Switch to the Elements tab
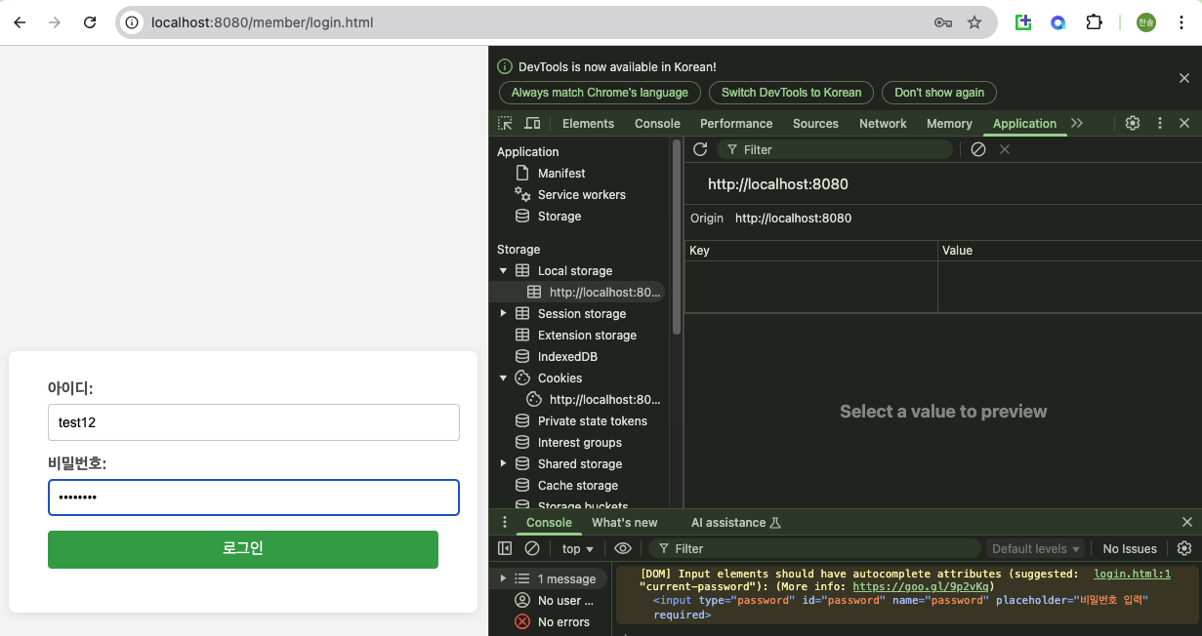Image resolution: width=1202 pixels, height=636 pixels. pyautogui.click(x=588, y=123)
